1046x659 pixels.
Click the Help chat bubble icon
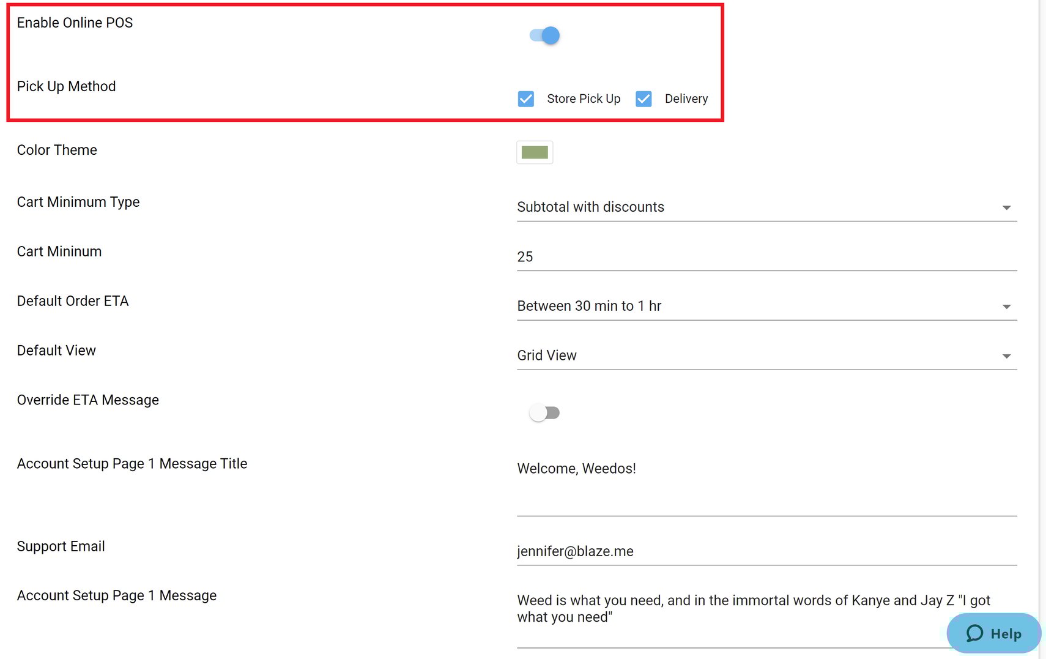pyautogui.click(x=974, y=633)
